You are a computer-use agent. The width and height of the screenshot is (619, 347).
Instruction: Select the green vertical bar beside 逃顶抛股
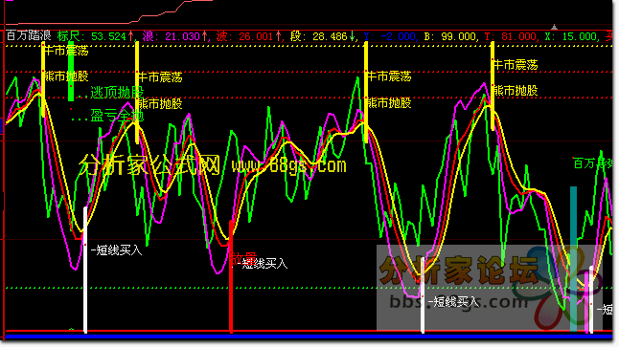(x=71, y=71)
